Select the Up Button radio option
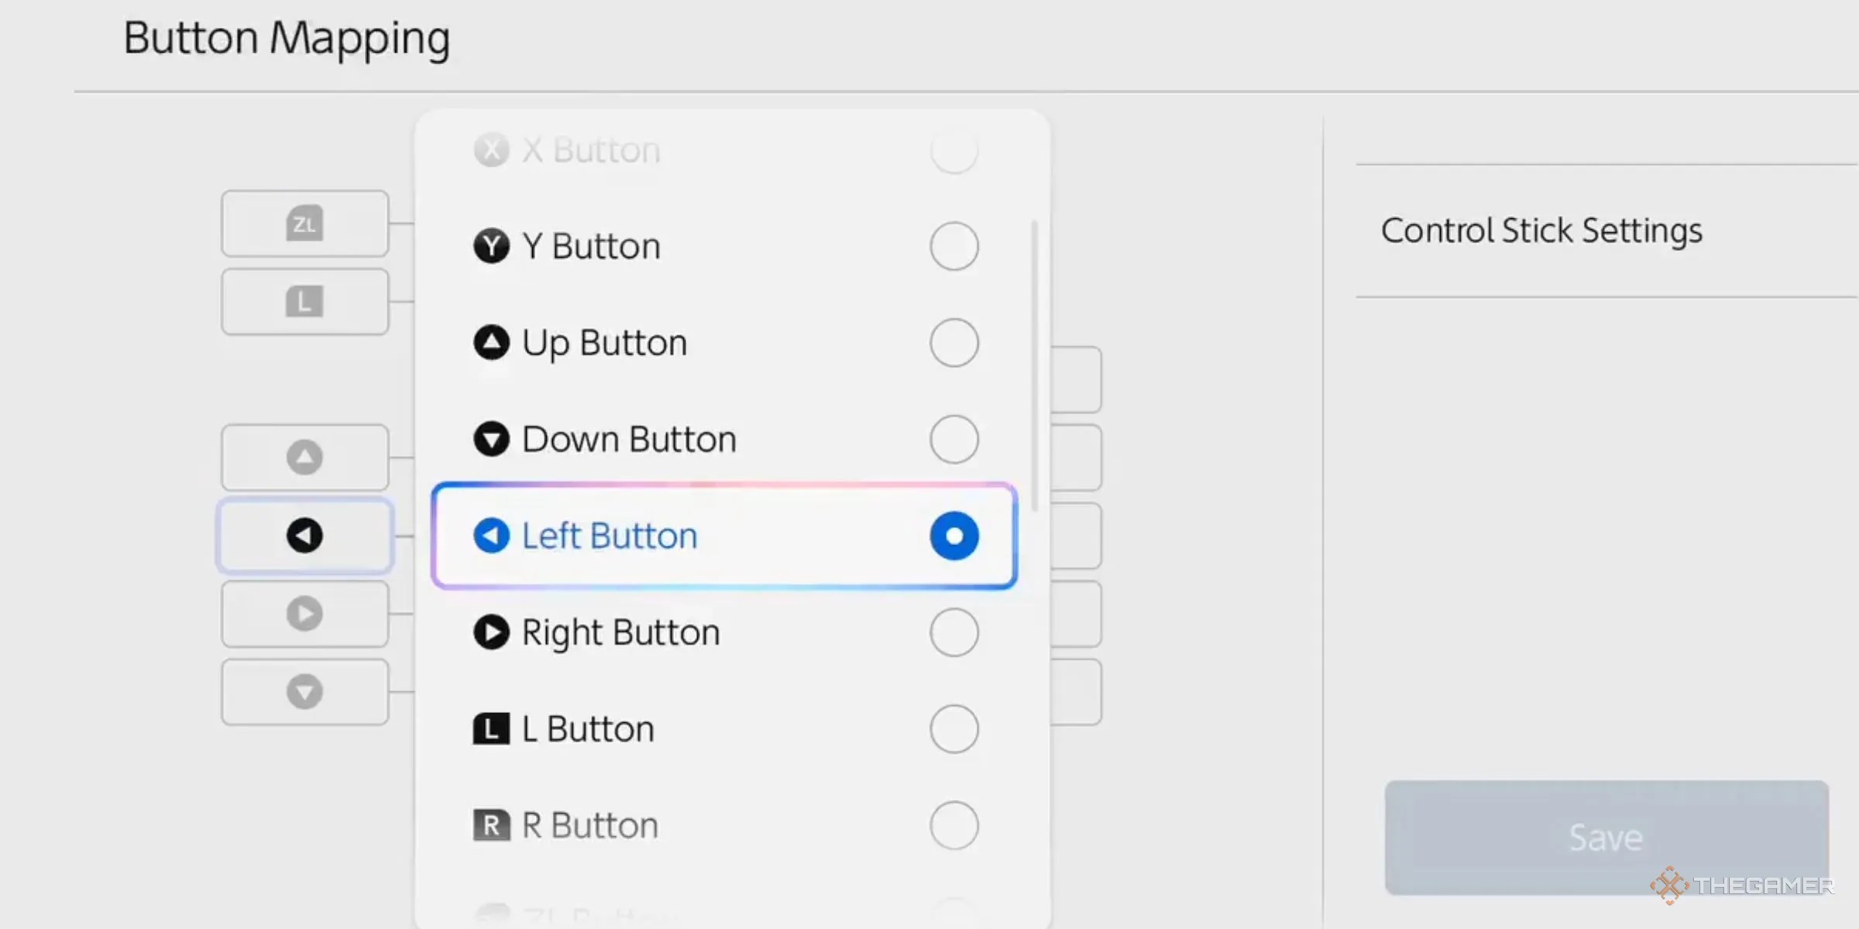Screen dimensions: 1859x929 click(x=954, y=343)
